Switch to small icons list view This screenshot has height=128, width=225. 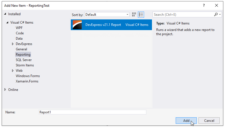click(x=141, y=15)
